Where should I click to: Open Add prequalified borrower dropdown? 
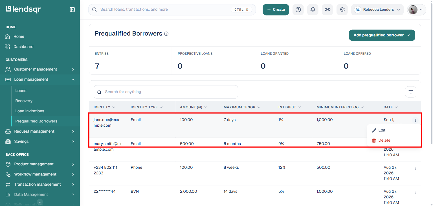[382, 35]
